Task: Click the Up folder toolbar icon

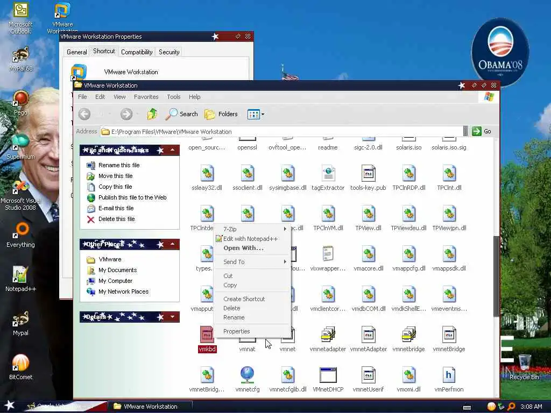Action: (x=152, y=114)
